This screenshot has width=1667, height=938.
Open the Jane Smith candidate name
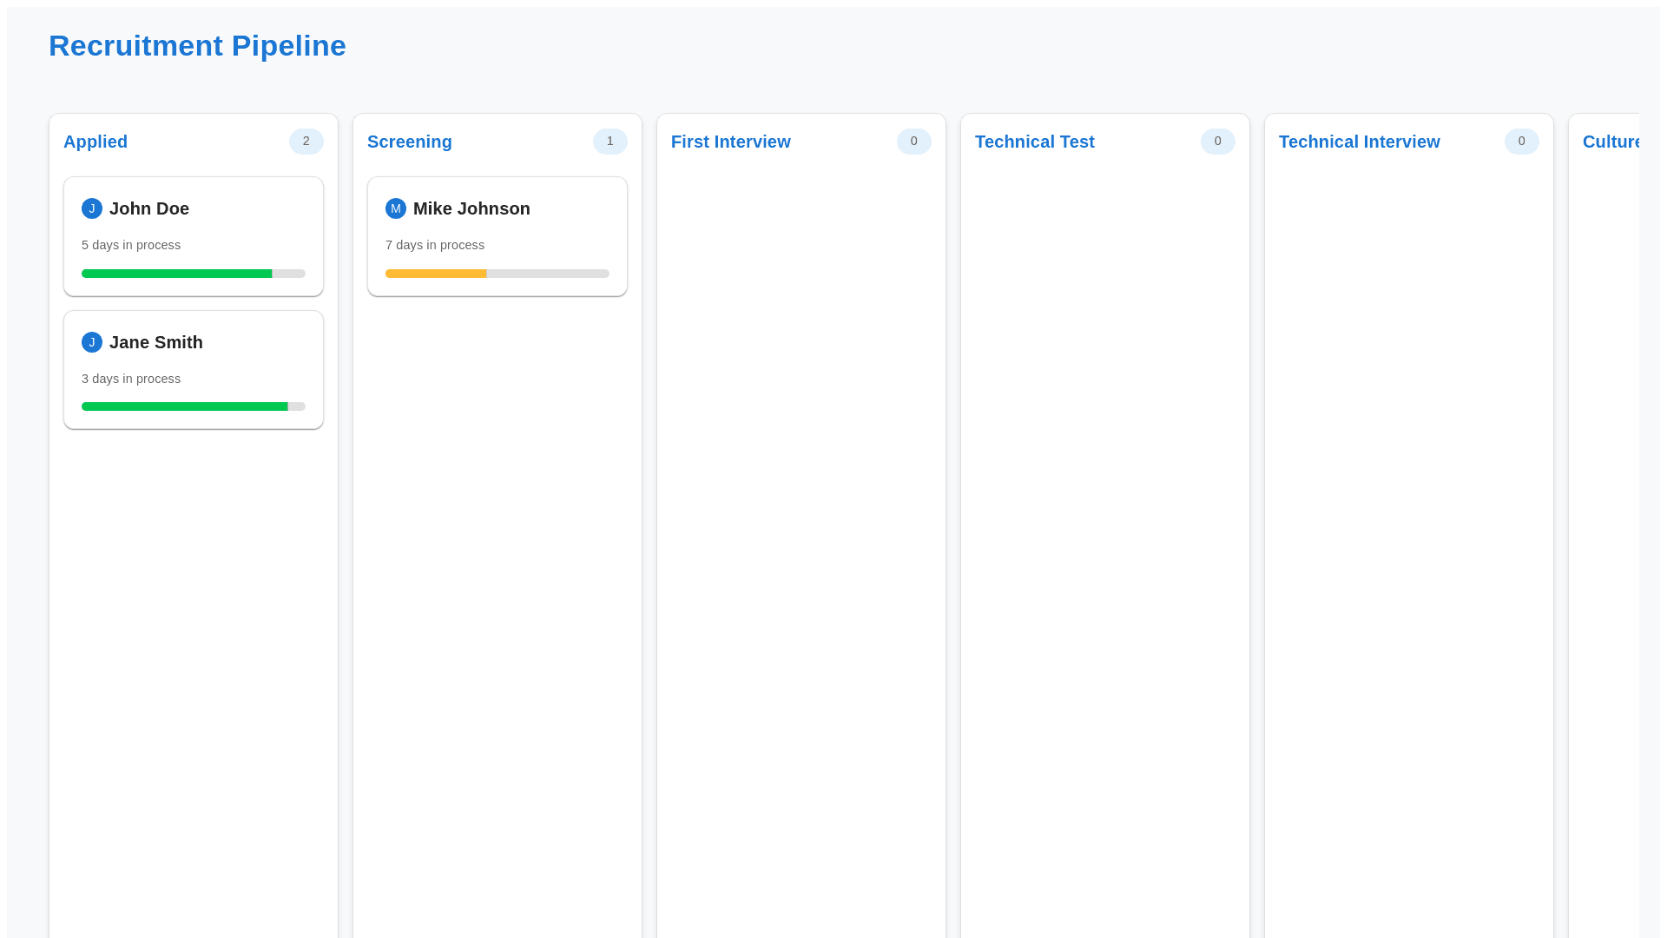[x=156, y=342]
